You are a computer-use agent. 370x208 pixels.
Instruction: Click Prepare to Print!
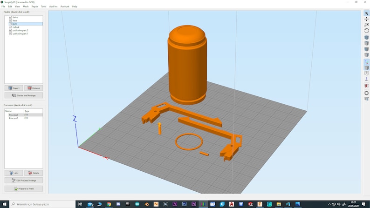click(24, 188)
